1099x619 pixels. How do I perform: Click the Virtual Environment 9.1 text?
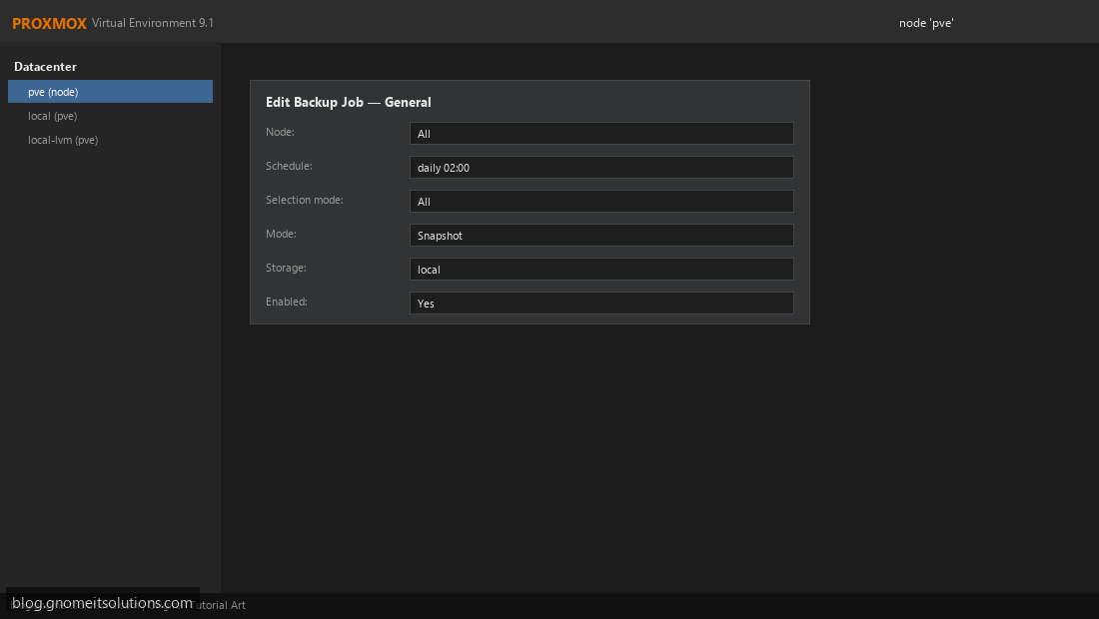pyautogui.click(x=152, y=23)
